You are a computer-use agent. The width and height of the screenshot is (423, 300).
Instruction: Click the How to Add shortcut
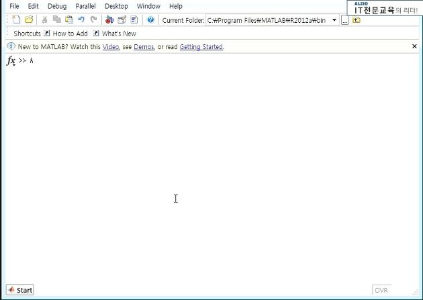[x=66, y=34]
